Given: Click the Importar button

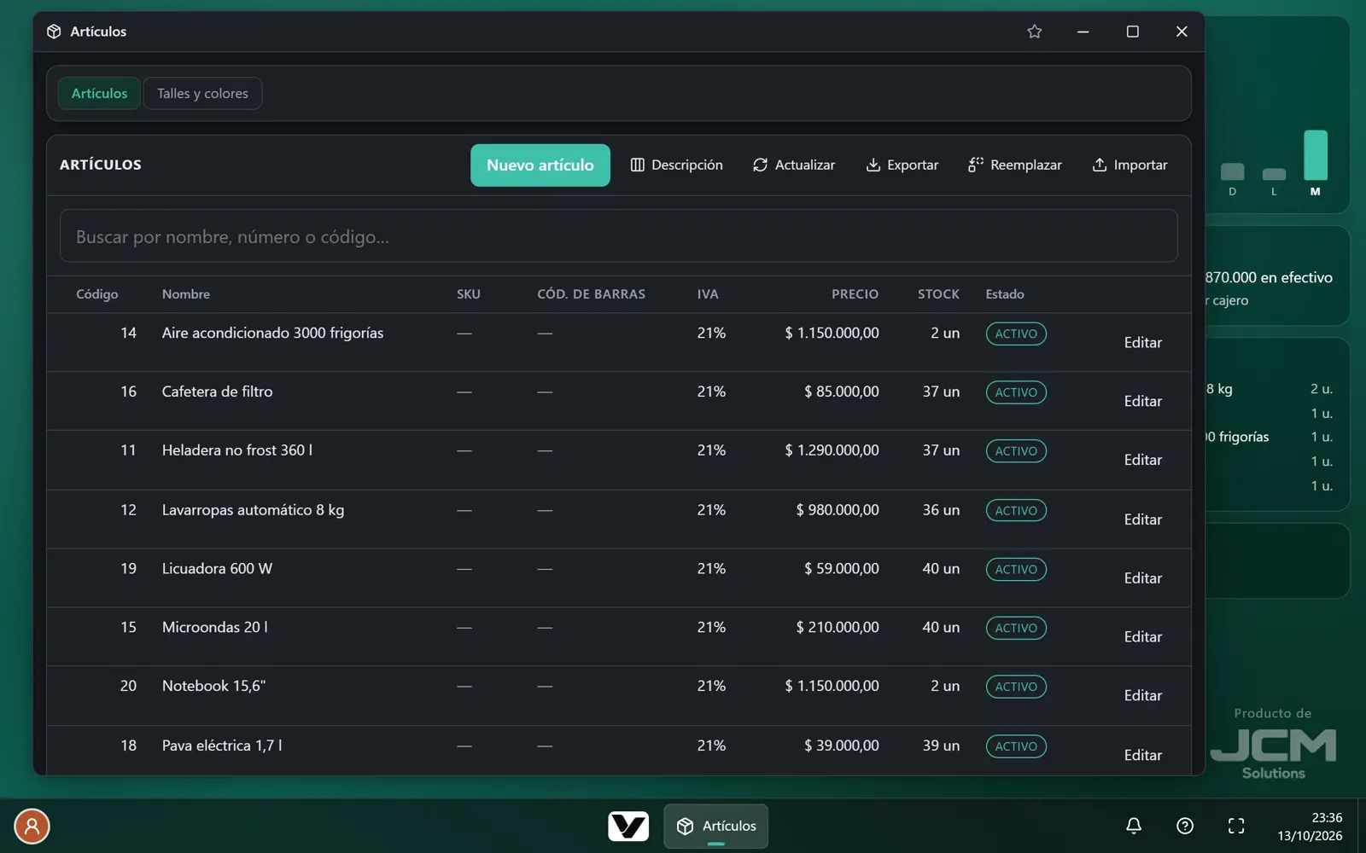Looking at the screenshot, I should pos(1130,165).
